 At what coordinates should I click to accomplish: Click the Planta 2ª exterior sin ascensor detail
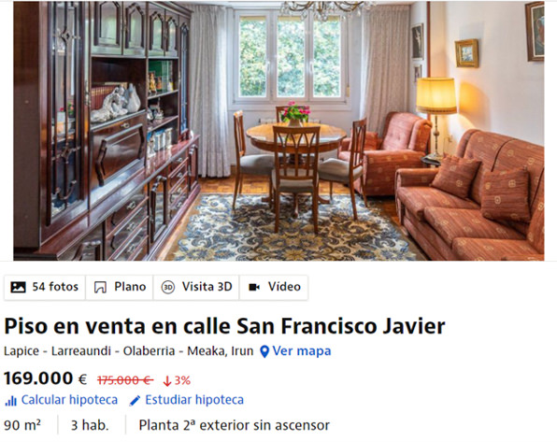point(234,425)
